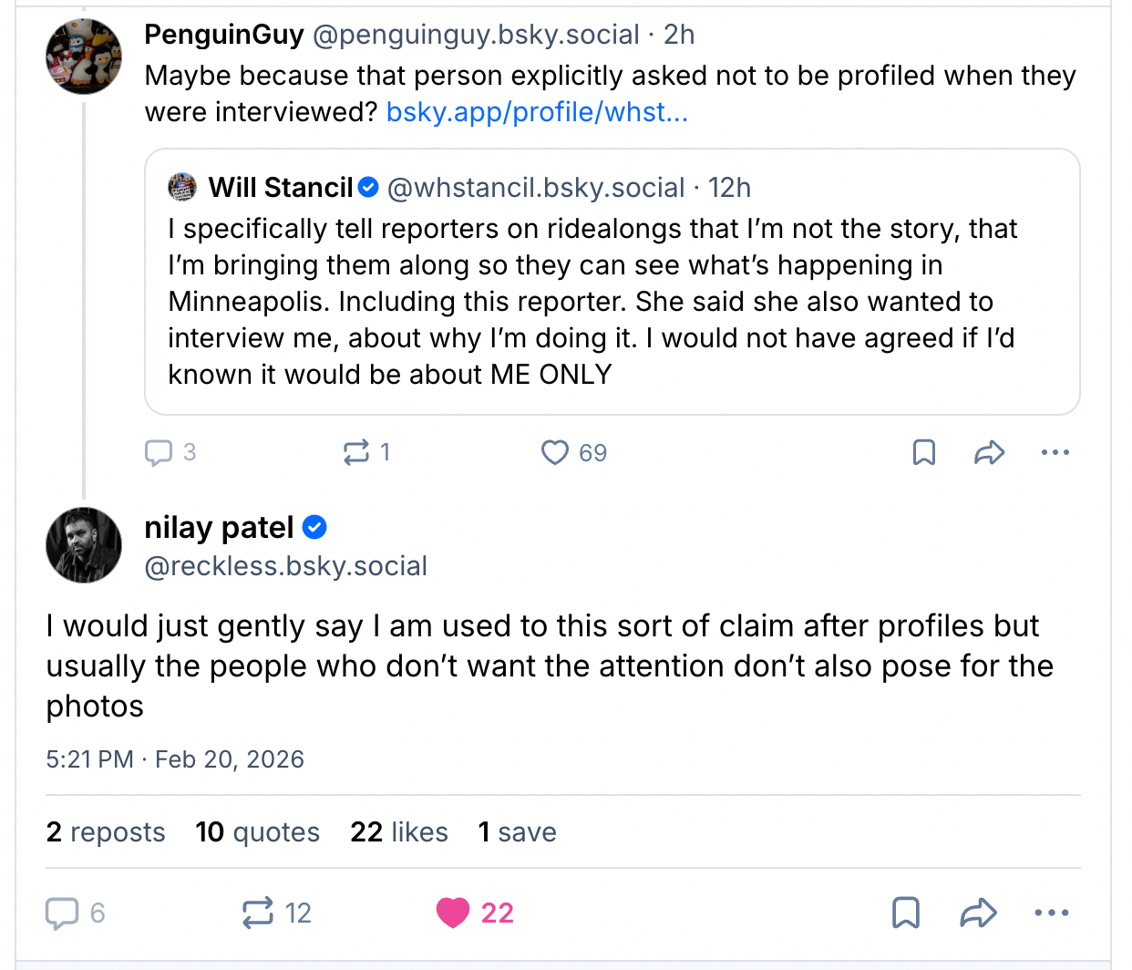Share PenguinGuy's post with arrow icon
This screenshot has width=1132, height=970.
click(x=989, y=452)
